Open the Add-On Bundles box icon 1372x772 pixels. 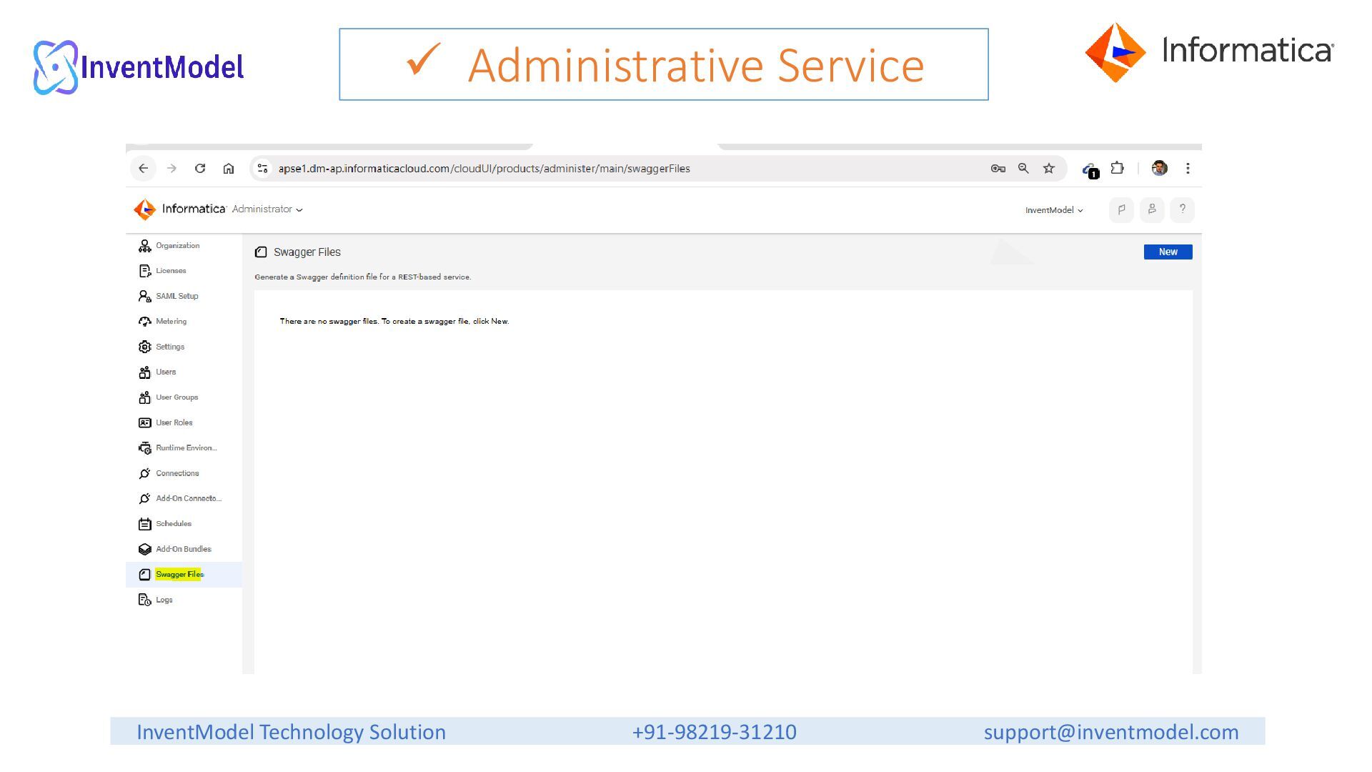click(x=144, y=549)
